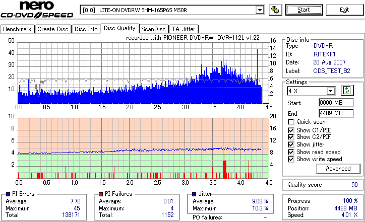Click the disc label CDS_TEST_B2
This screenshot has width=365, height=222.
tap(332, 71)
